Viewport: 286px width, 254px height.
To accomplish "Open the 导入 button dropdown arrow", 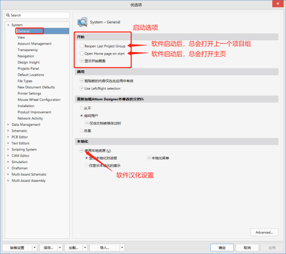I will pos(122,247).
